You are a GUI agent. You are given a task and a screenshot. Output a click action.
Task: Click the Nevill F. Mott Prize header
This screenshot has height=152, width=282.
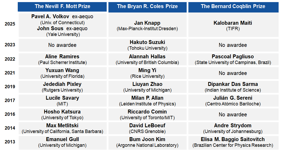(x=62, y=7)
